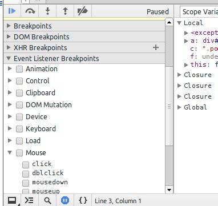Open the search magnifier icon
Screen dimensions: 218x206
(x=47, y=201)
